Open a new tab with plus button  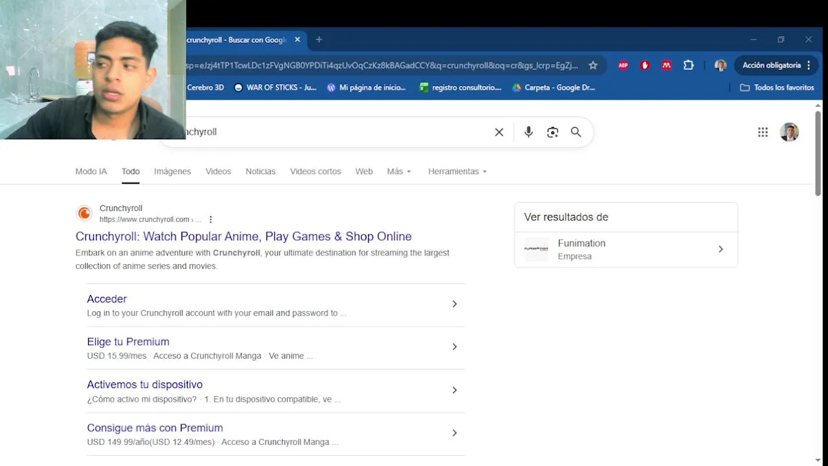319,39
